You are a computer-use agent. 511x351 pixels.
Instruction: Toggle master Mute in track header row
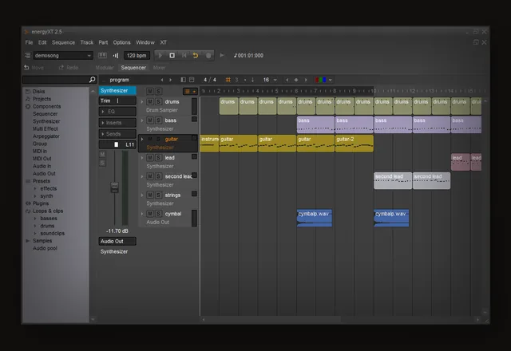coord(150,91)
